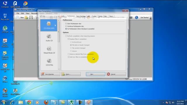Select the CD-ROM (UDF) compilation type
Screen dimensions: 187x105
[49, 25]
